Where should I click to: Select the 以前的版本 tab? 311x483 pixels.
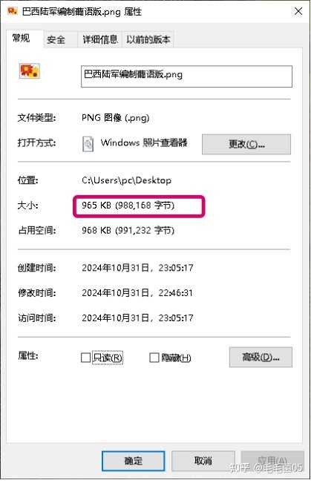148,40
